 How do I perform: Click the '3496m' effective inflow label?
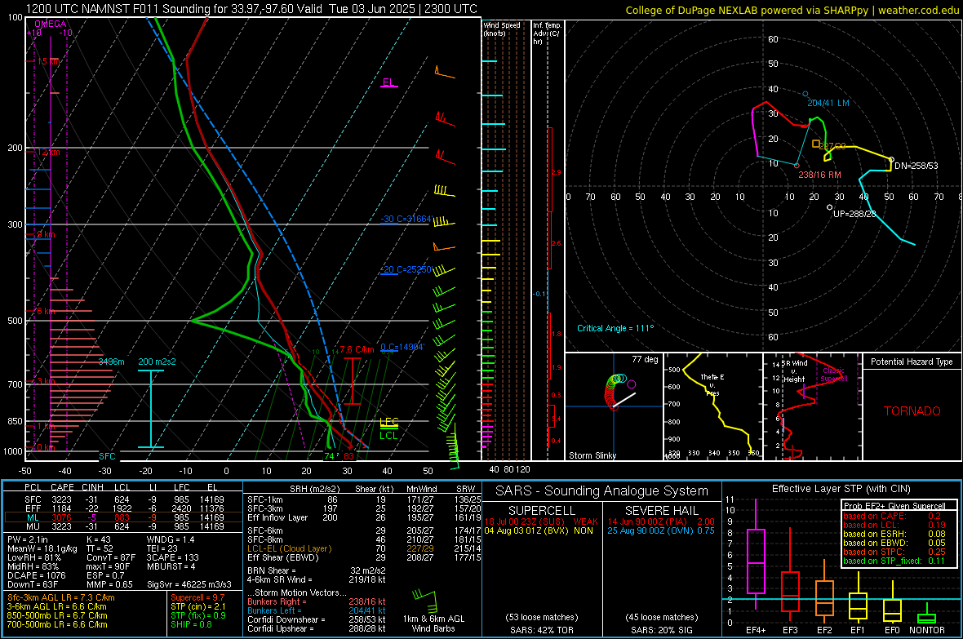coord(111,362)
